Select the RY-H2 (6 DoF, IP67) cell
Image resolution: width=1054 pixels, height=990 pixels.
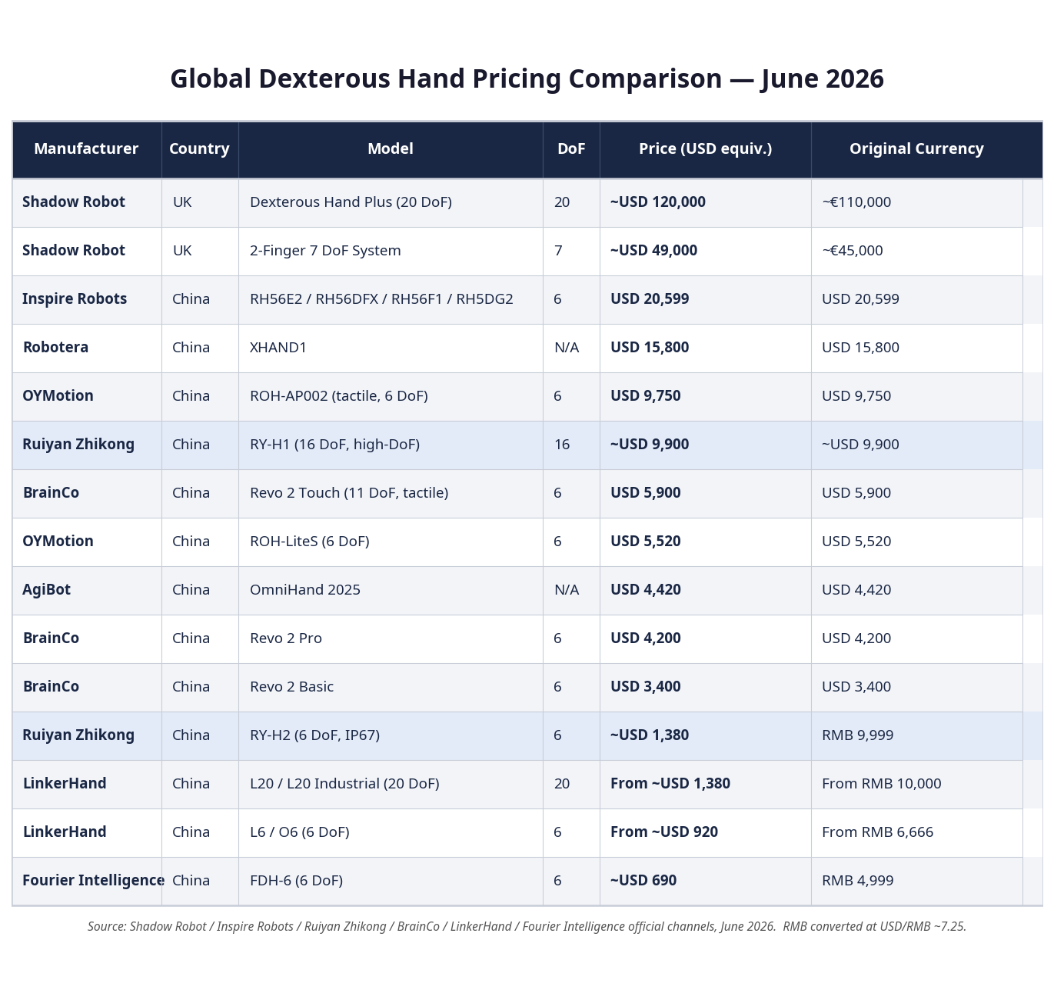[x=391, y=735]
